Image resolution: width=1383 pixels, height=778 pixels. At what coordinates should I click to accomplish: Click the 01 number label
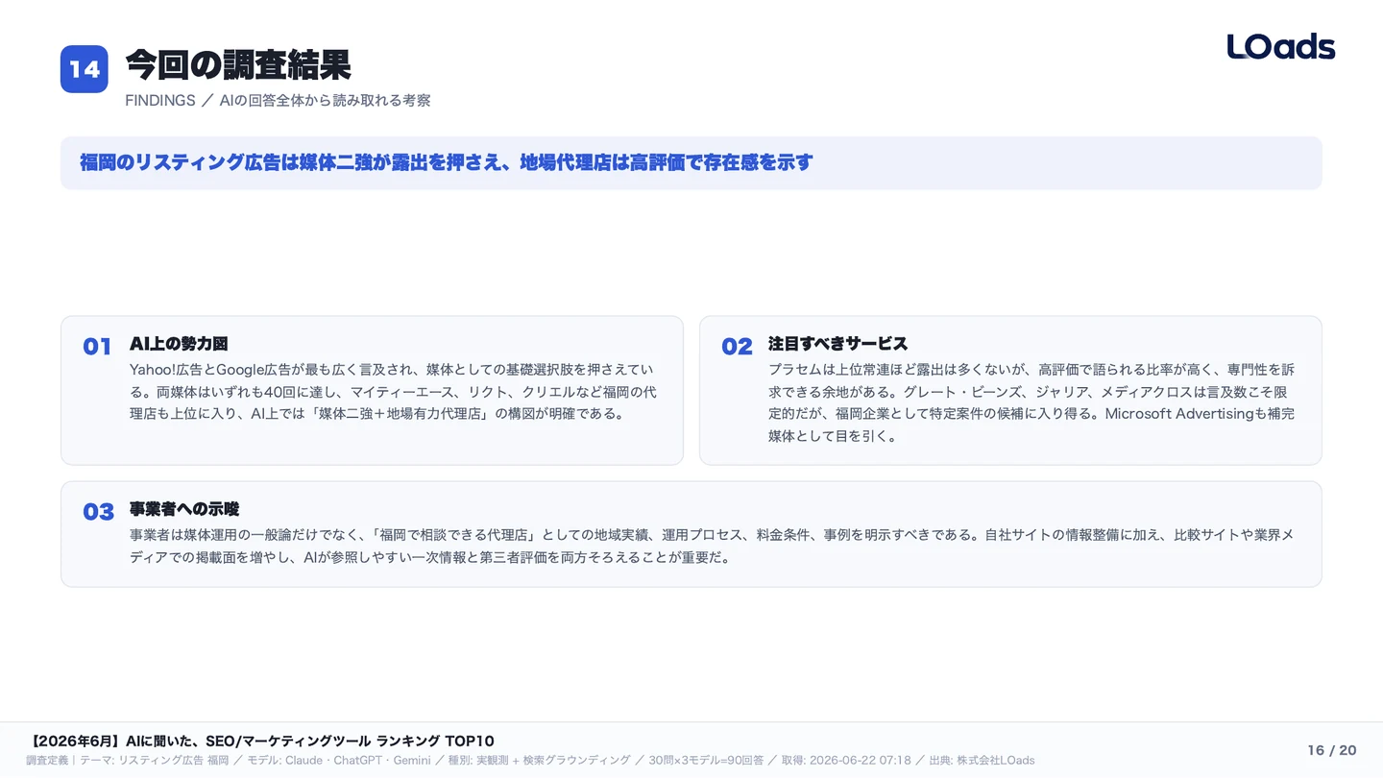pos(97,347)
